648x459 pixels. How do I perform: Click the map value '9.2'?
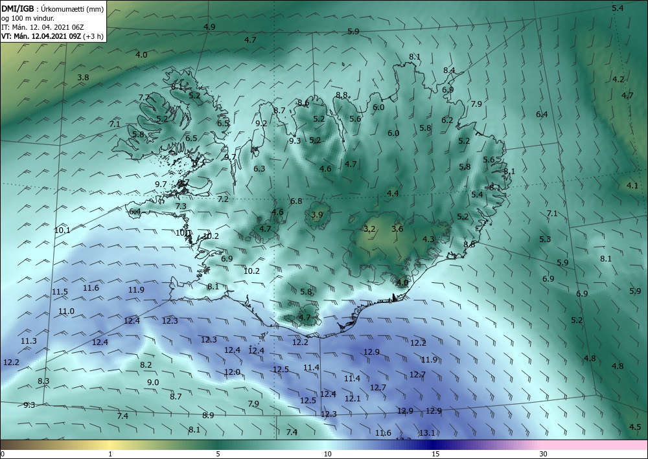pos(261,123)
